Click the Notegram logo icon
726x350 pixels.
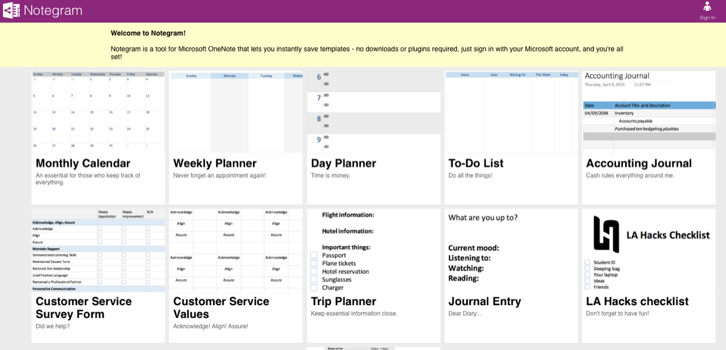click(11, 11)
